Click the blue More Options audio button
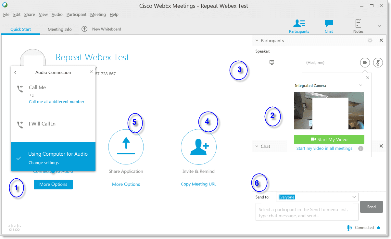 point(53,184)
